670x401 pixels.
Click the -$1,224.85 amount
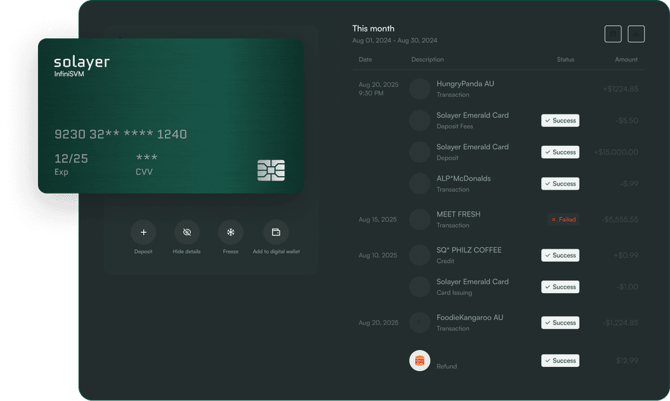[x=620, y=323]
